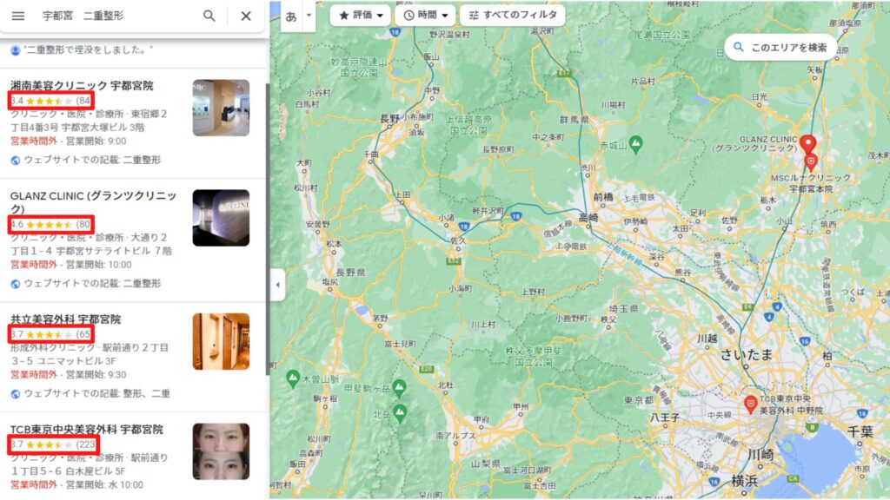Click the search magnifier icon in search box
The image size is (890, 500).
[209, 16]
